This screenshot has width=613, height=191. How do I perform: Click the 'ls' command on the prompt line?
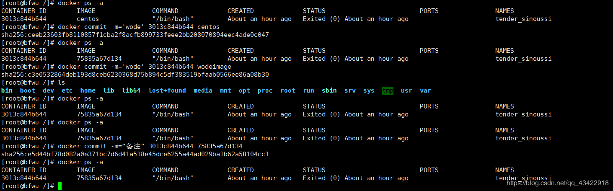pyautogui.click(x=62, y=83)
